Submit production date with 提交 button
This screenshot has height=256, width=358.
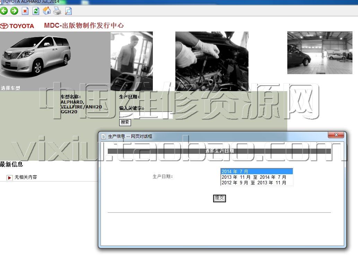(219, 198)
